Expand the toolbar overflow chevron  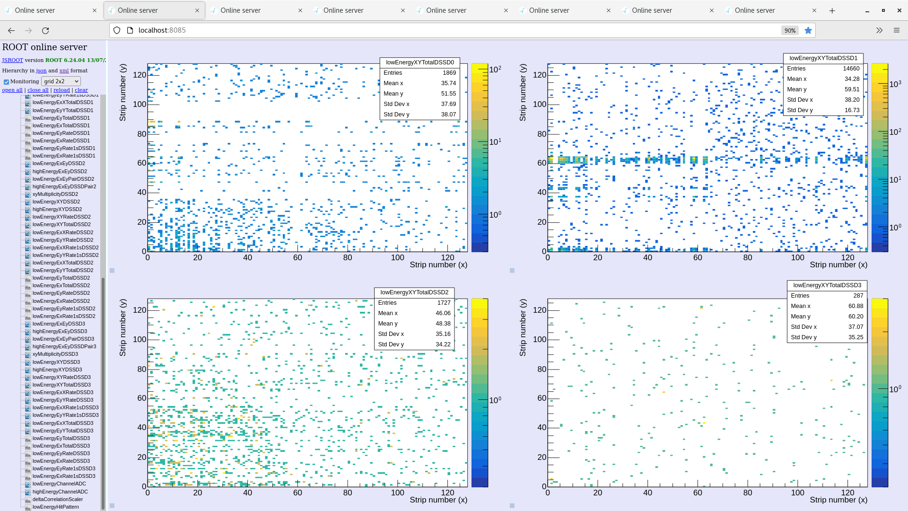879,30
